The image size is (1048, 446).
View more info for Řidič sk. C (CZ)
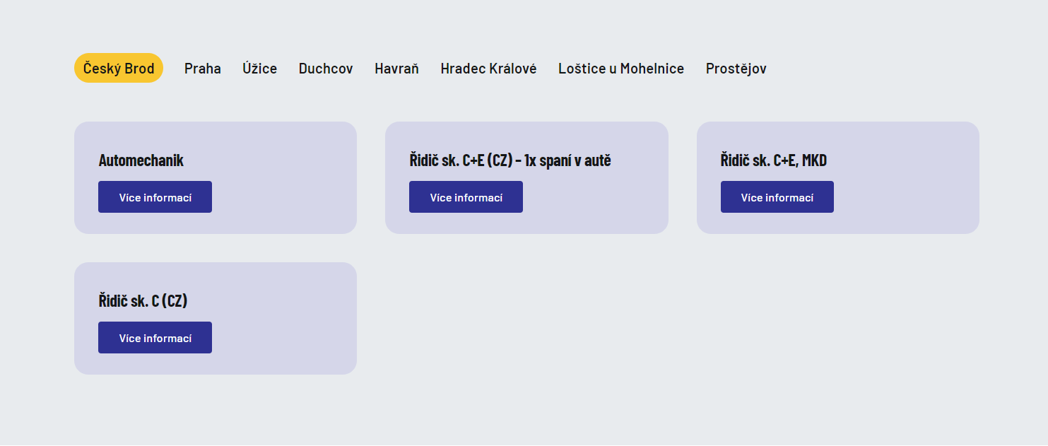(x=155, y=338)
